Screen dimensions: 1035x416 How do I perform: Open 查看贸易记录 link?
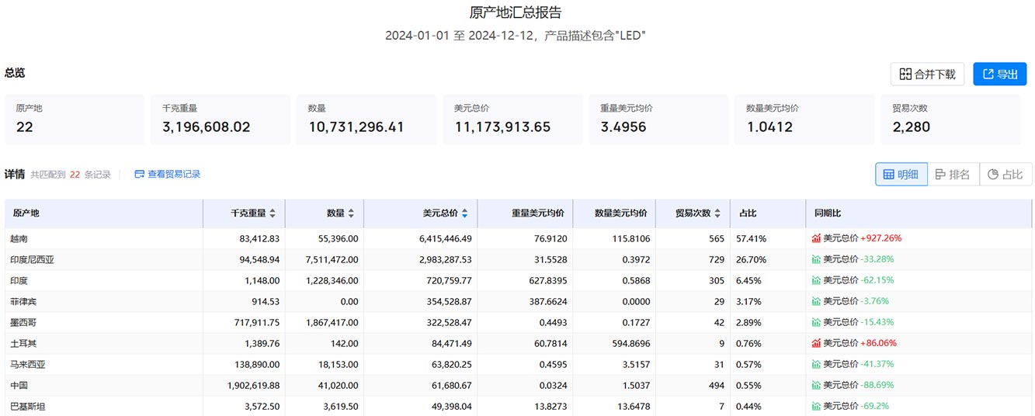[168, 175]
